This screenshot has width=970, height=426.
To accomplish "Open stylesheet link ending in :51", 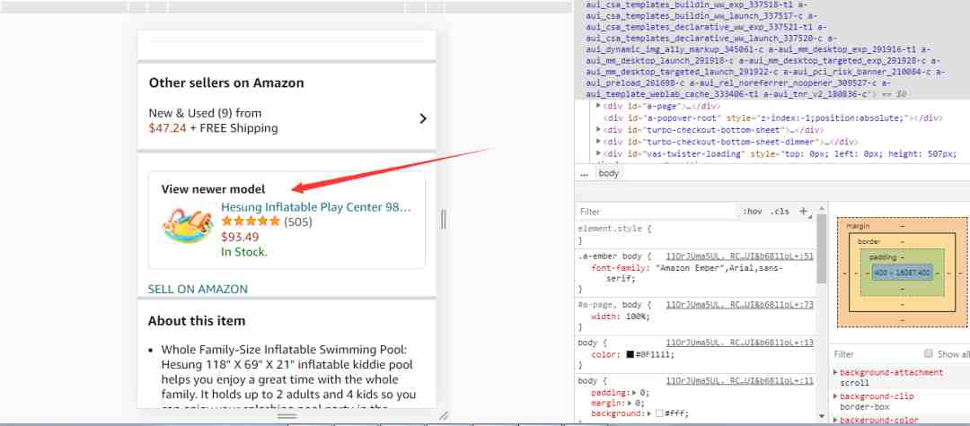I will pos(739,256).
